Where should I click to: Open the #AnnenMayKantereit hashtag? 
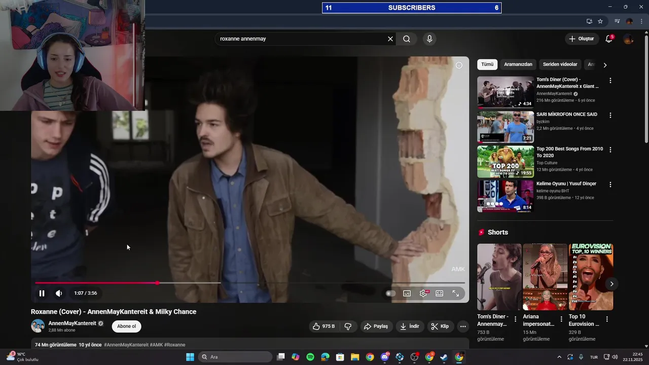click(126, 345)
